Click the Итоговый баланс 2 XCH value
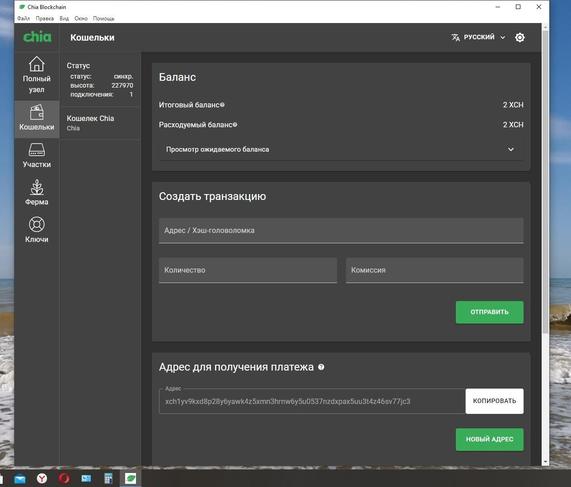The width and height of the screenshot is (571, 487). (x=513, y=105)
